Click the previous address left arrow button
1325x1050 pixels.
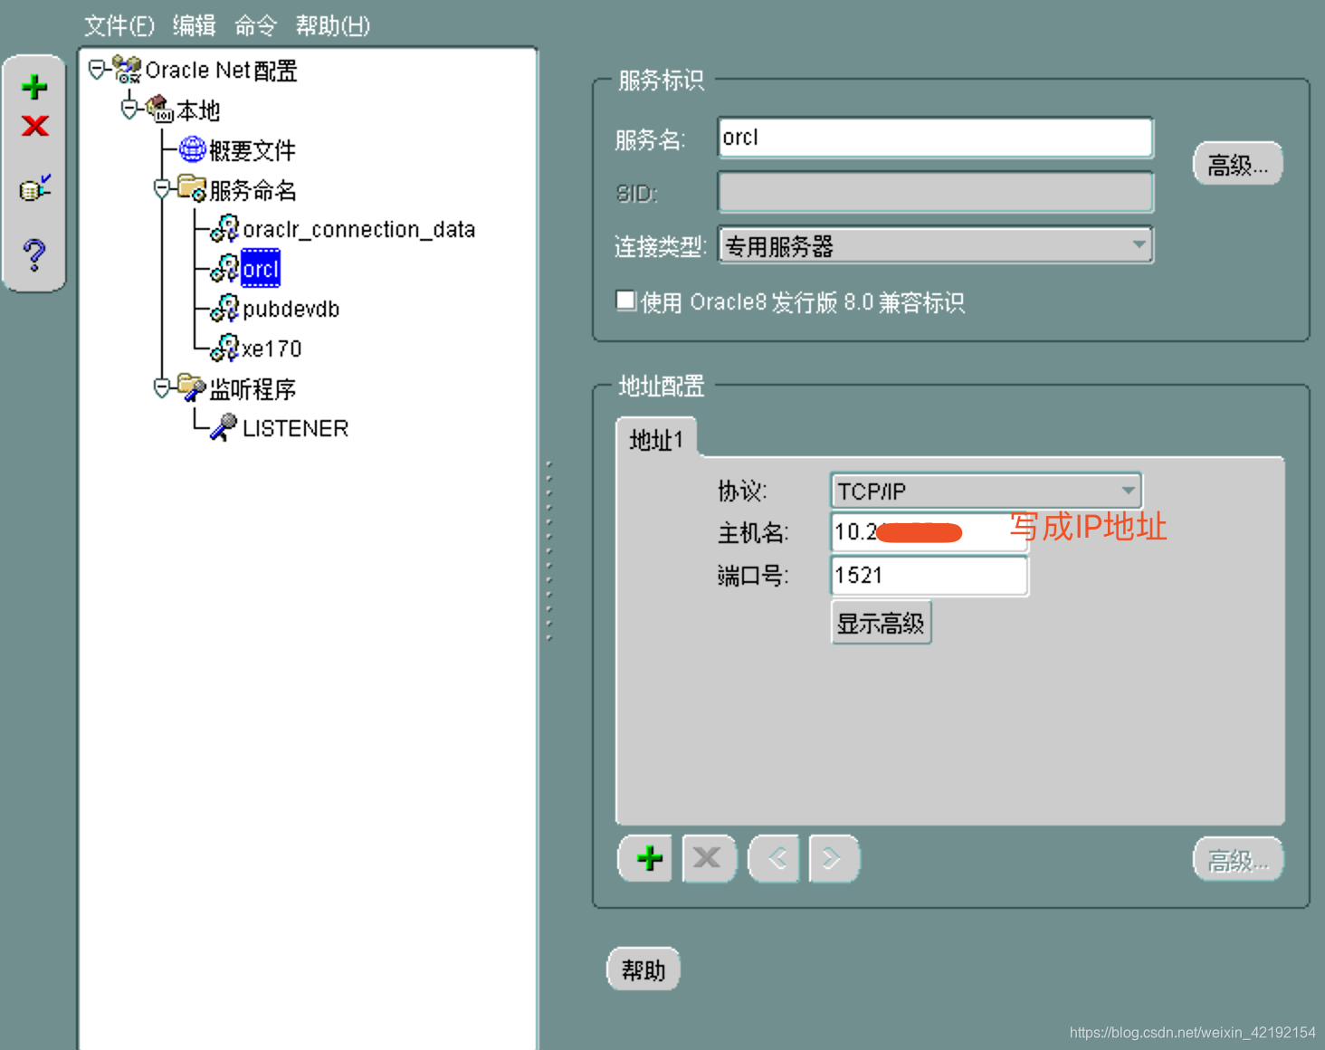tap(775, 858)
